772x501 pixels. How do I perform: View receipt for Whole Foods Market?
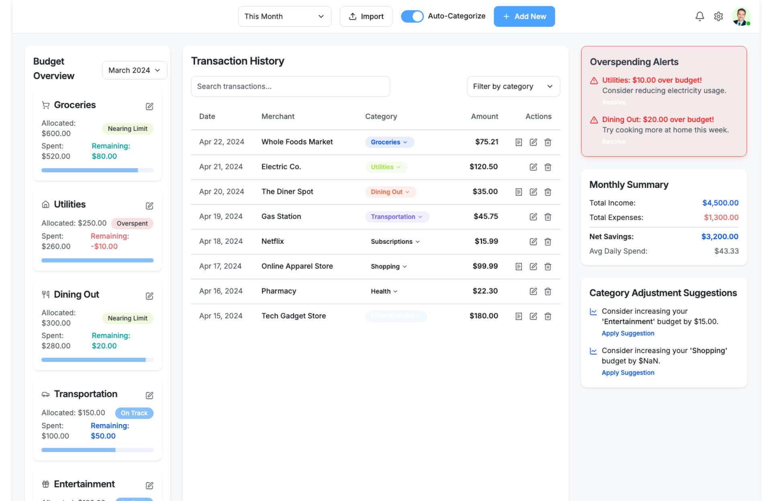(519, 142)
